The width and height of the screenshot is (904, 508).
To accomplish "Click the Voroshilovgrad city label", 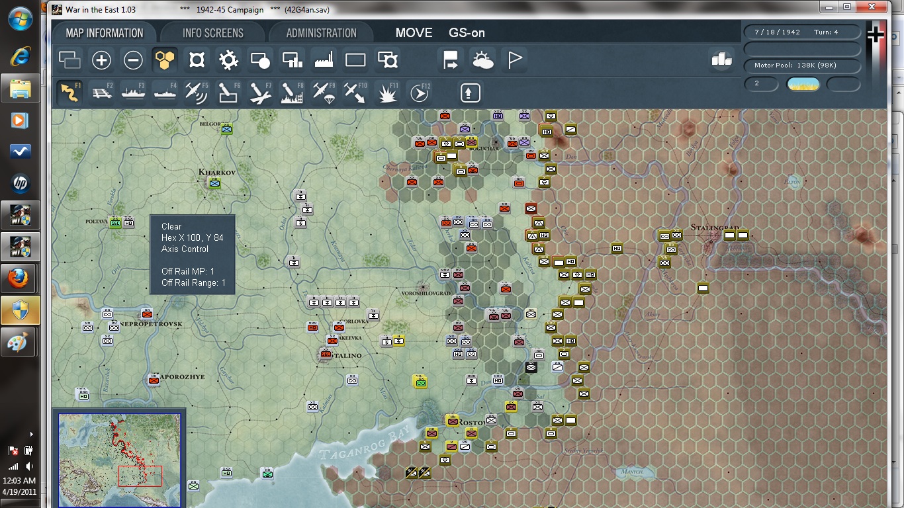I will click(424, 293).
